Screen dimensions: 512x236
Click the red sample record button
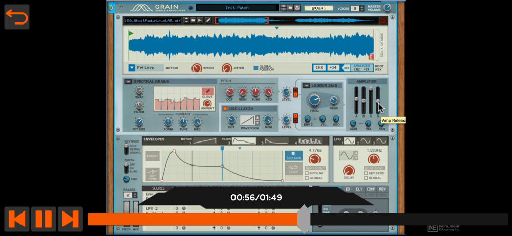(x=383, y=21)
